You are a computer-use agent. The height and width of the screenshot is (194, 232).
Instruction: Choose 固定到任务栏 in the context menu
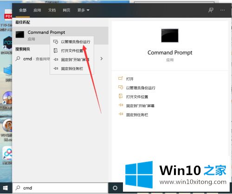72,69
